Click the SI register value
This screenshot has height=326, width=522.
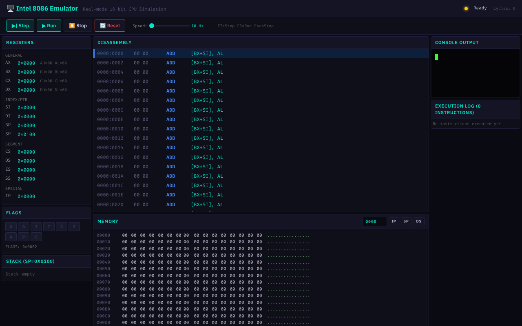(x=26, y=108)
